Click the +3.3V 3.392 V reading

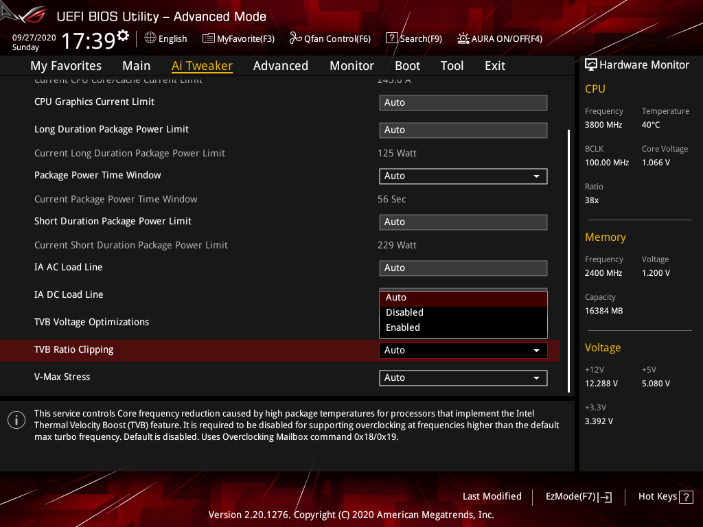(599, 421)
